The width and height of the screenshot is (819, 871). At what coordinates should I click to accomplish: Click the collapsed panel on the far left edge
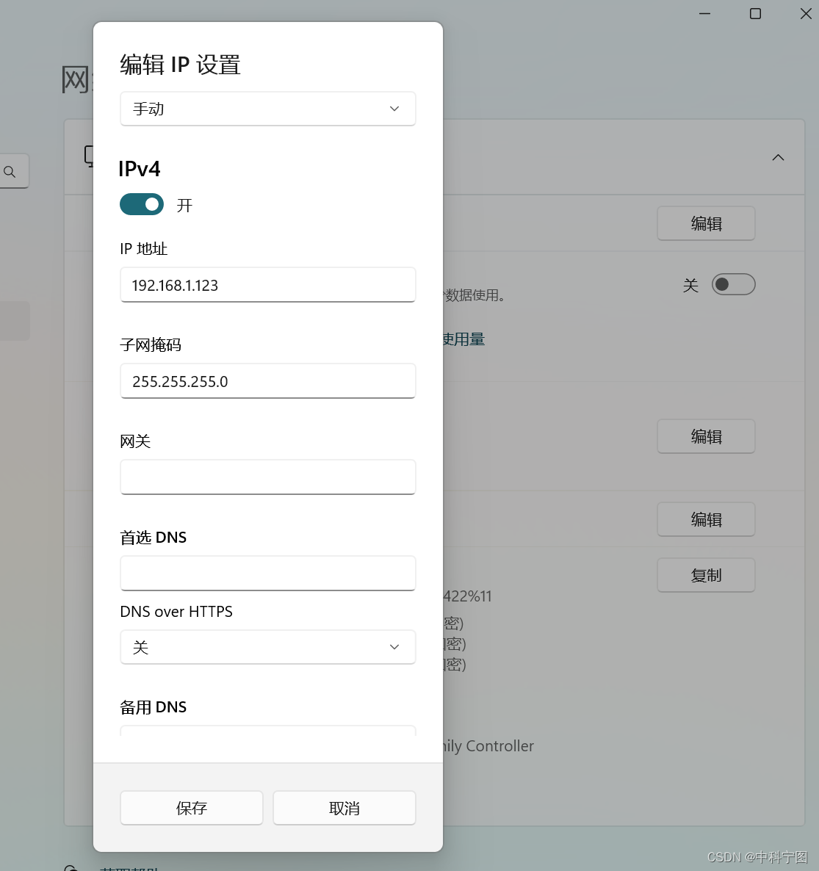click(x=14, y=320)
